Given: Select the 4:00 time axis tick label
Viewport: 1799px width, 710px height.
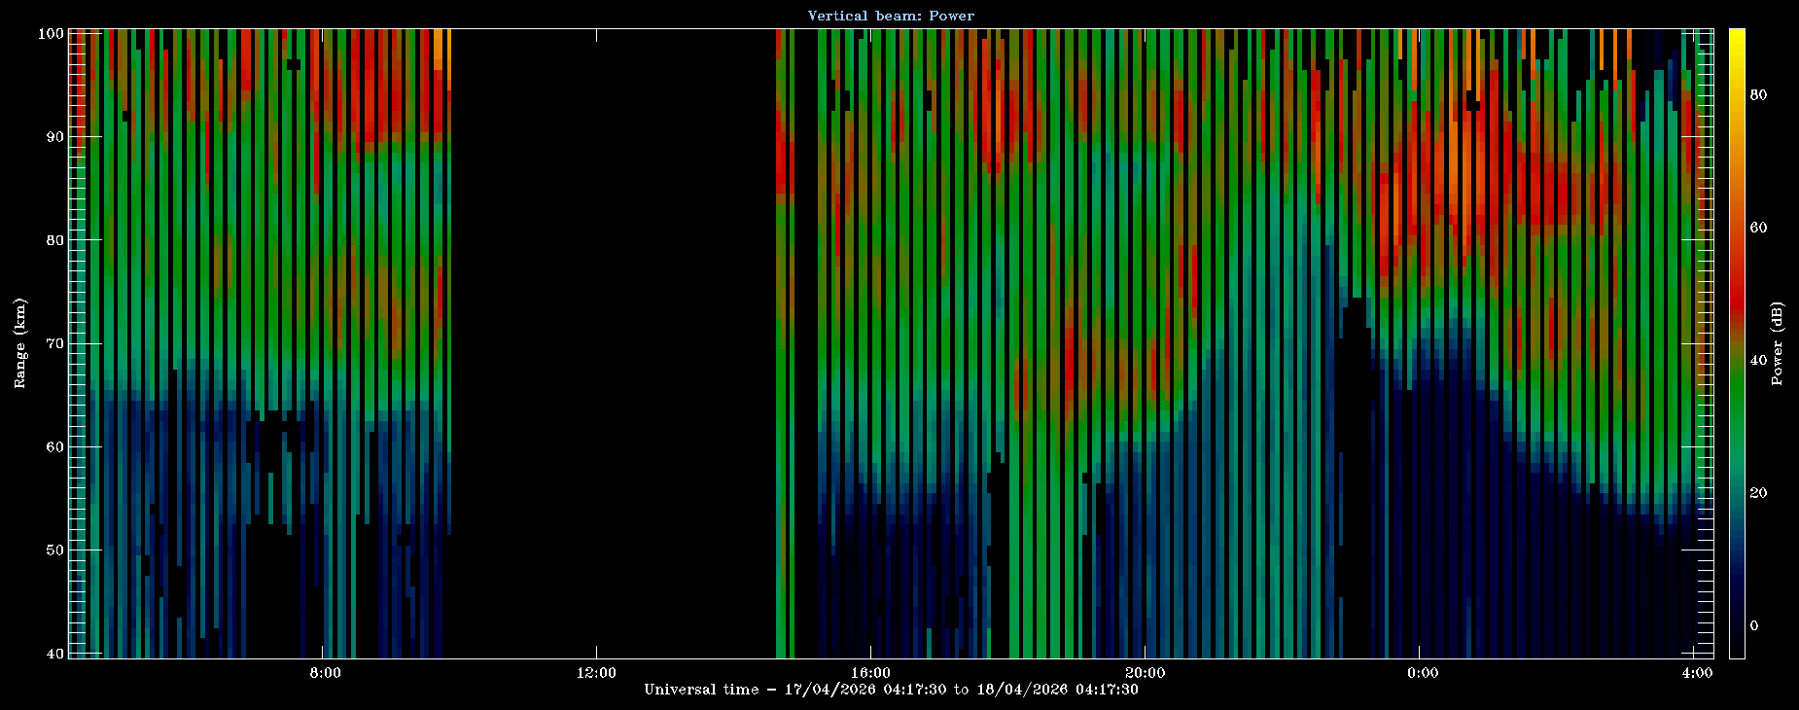Looking at the screenshot, I should tap(1697, 673).
